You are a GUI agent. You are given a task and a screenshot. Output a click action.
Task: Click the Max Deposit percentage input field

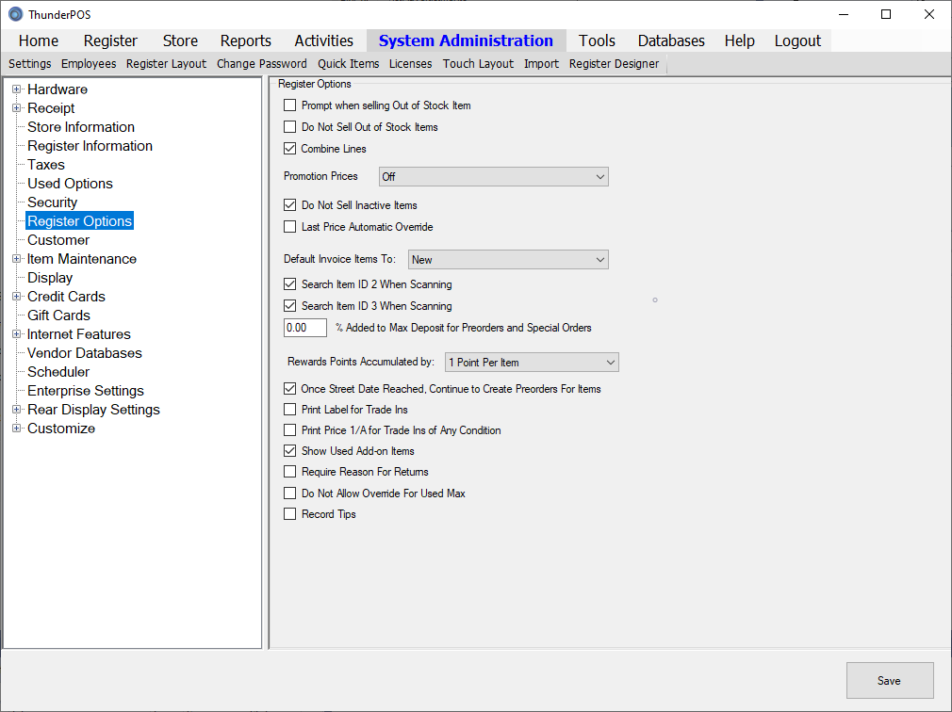304,328
